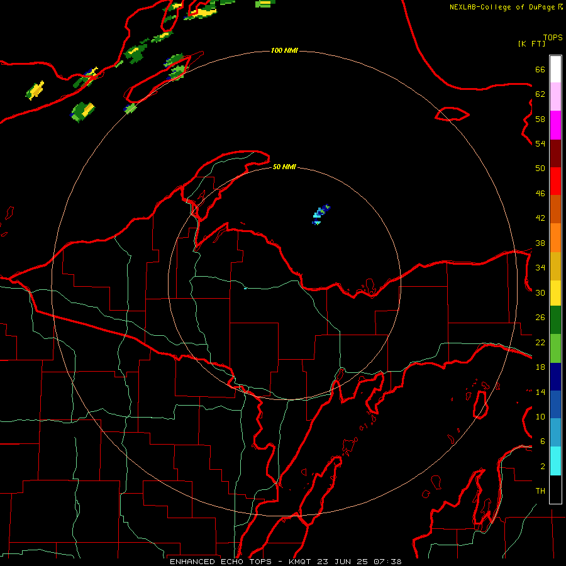Click the 22 legend value
Viewport: 566px width, 566px height.
(540, 342)
